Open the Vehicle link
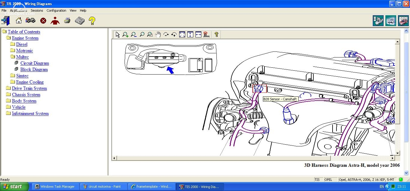Screen dimensions: 410x191 coord(19,107)
